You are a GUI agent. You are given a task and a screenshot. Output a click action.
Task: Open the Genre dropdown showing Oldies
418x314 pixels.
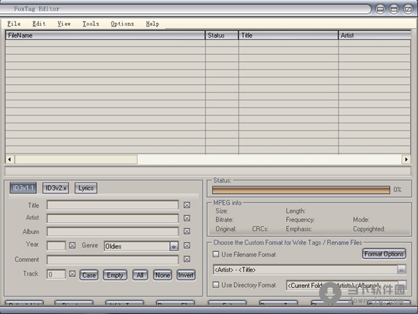173,246
